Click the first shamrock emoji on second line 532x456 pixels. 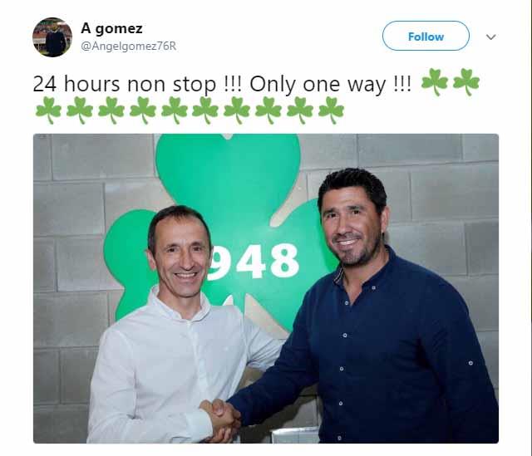(48, 110)
